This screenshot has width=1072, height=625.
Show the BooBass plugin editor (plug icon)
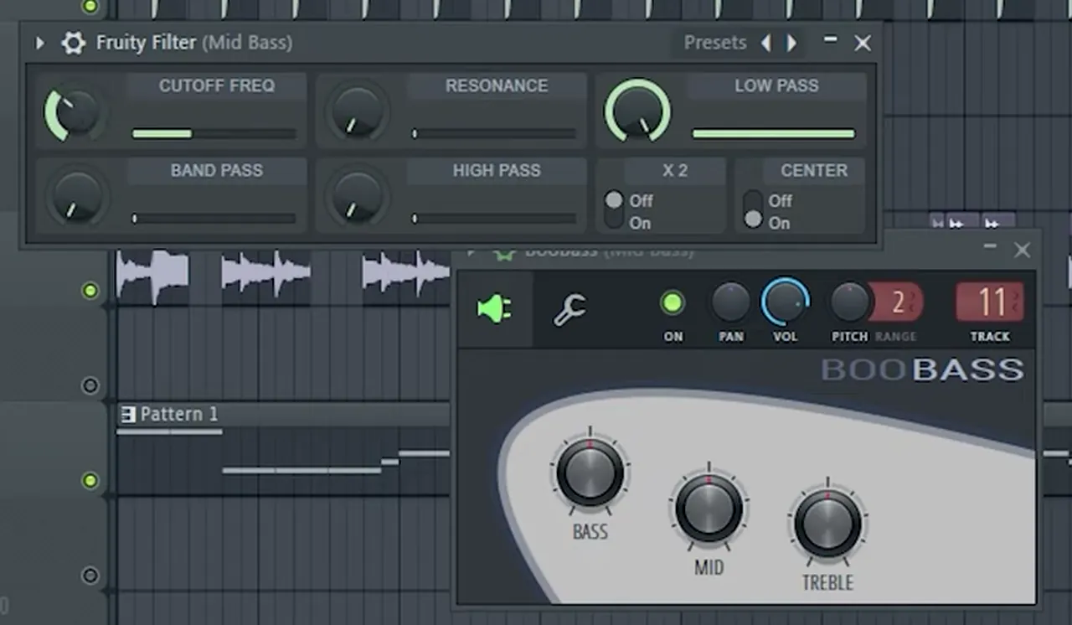click(494, 309)
